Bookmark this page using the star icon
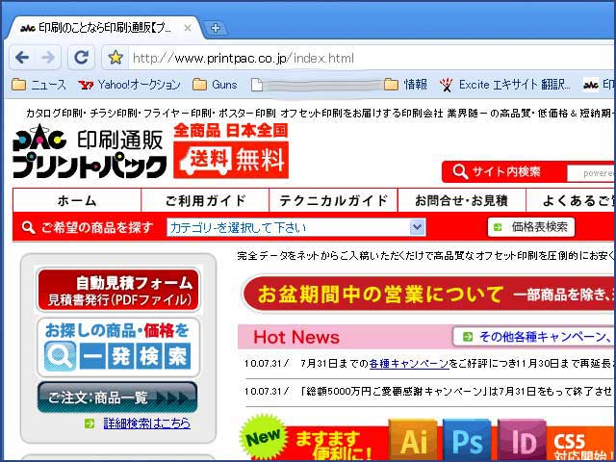Image resolution: width=616 pixels, height=462 pixels. click(x=115, y=58)
